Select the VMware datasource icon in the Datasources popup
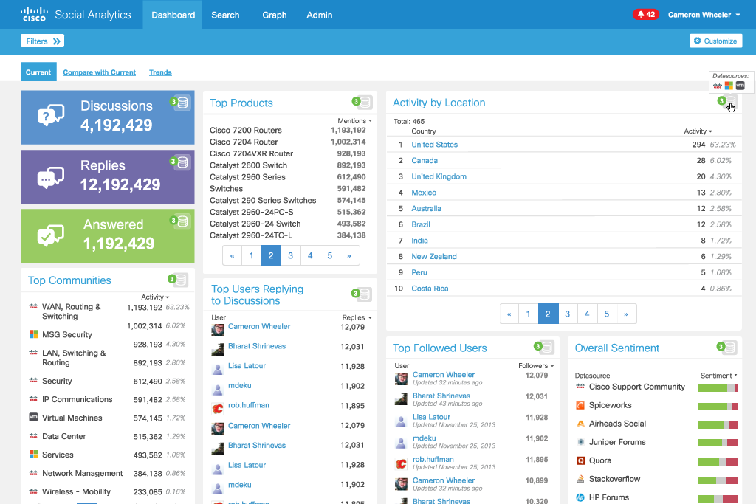756x504 pixels. coord(740,86)
